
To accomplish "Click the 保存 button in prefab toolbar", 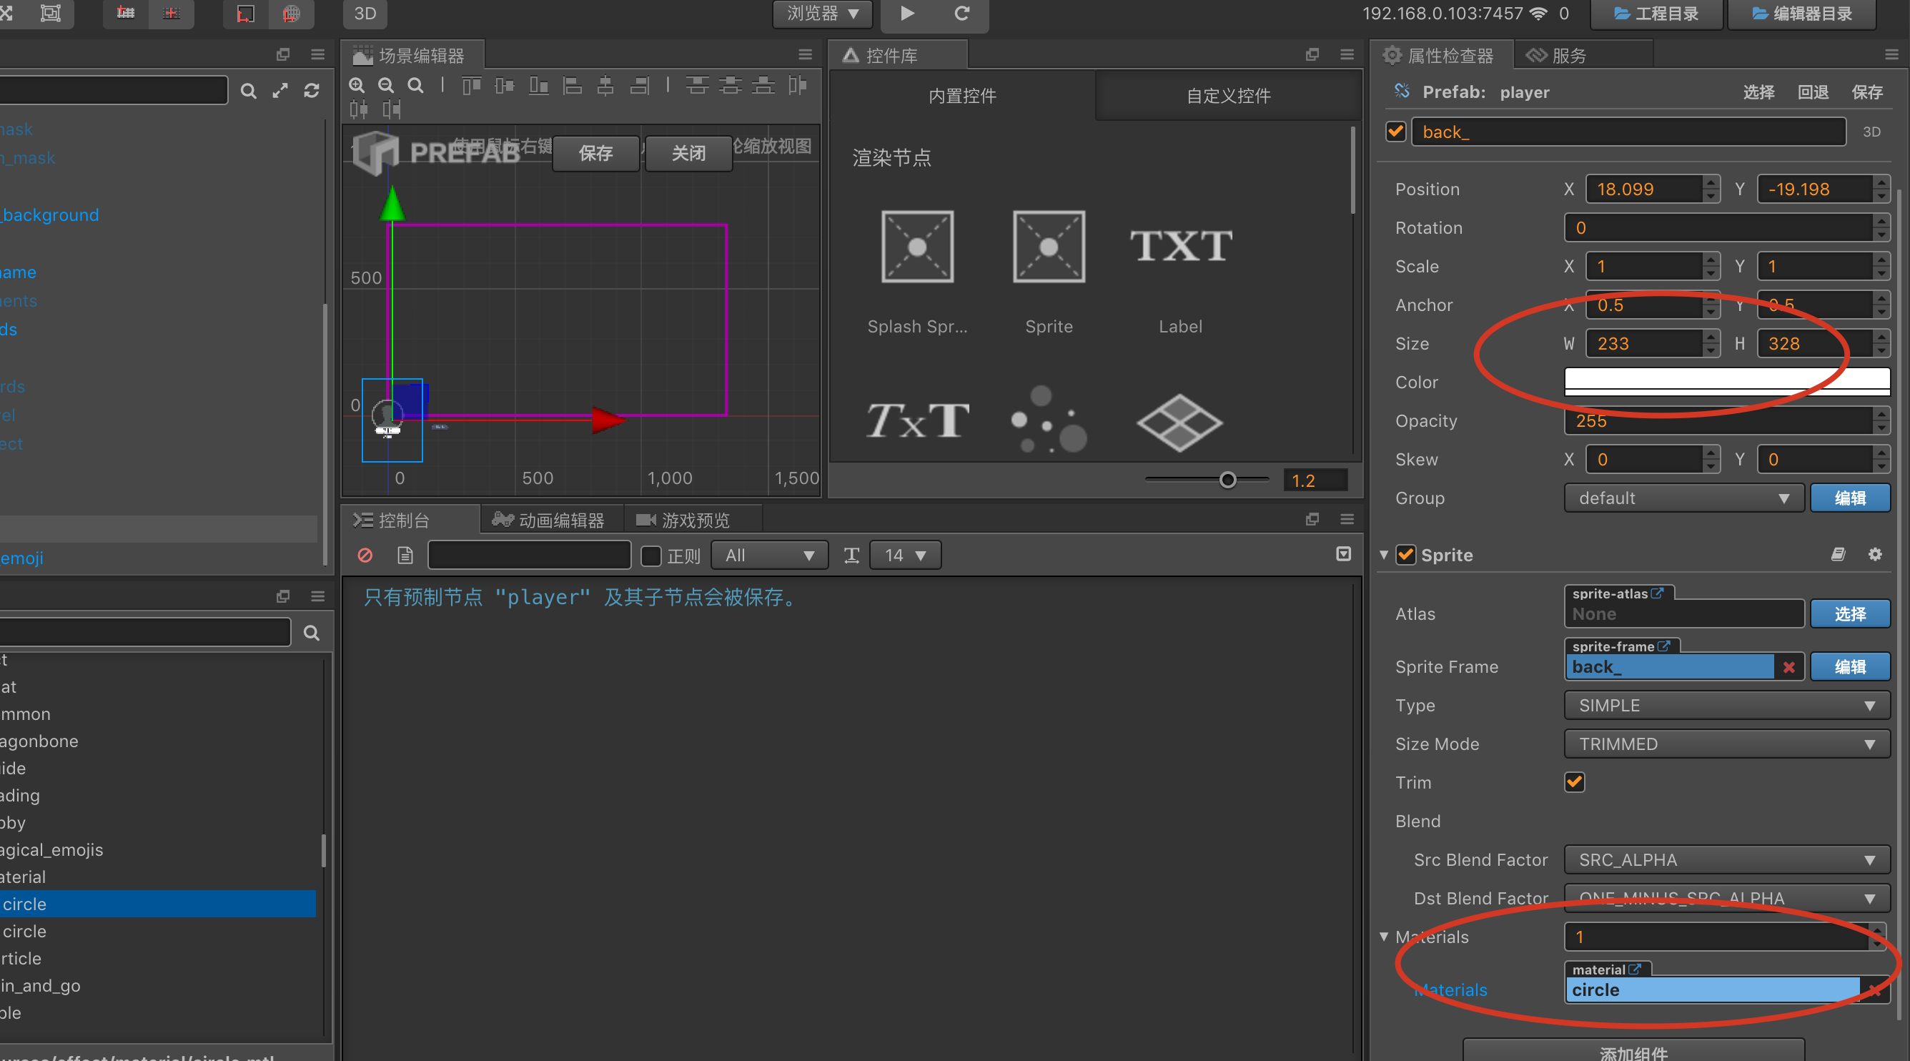I will [595, 154].
